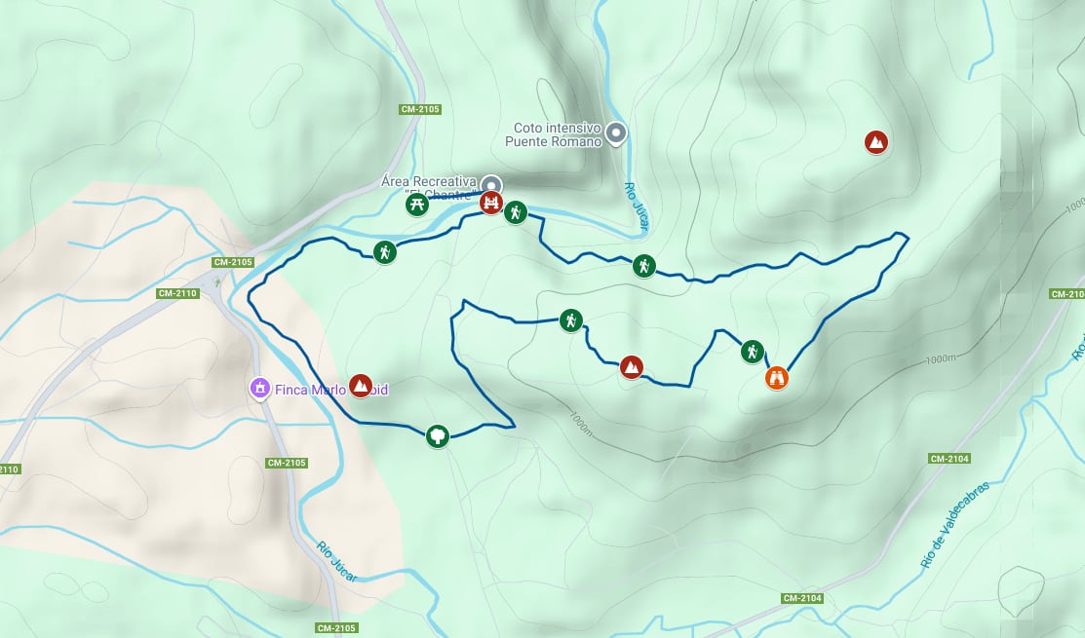Screen dimensions: 1085x638
Task: Click the isolated red mountain marker in northeast
Action: (x=876, y=142)
